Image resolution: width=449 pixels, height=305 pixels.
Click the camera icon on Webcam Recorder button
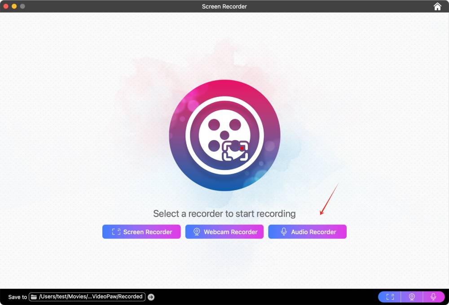[196, 231]
